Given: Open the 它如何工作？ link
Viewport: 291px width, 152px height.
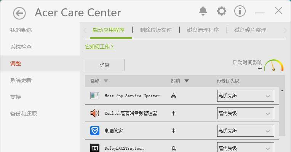Looking at the screenshot, I should [100, 46].
